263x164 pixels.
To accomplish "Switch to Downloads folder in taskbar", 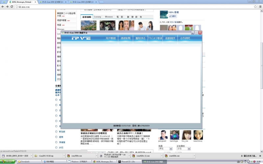I will (29, 162).
